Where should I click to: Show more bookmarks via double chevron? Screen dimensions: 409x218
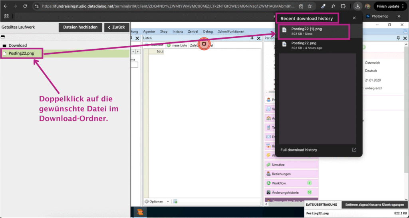point(399,16)
